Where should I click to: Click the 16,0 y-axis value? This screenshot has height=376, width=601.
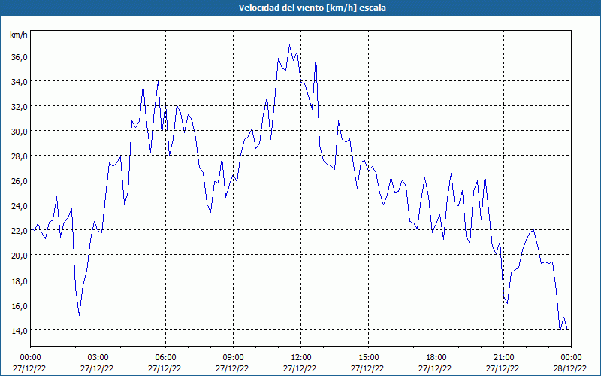20,306
